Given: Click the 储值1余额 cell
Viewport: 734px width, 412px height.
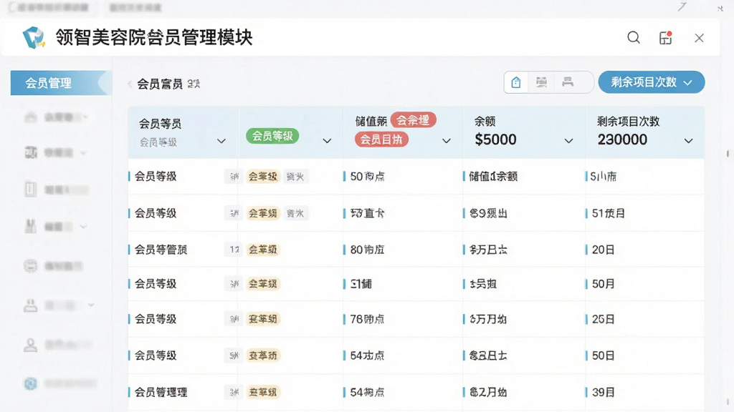Looking at the screenshot, I should click(493, 177).
